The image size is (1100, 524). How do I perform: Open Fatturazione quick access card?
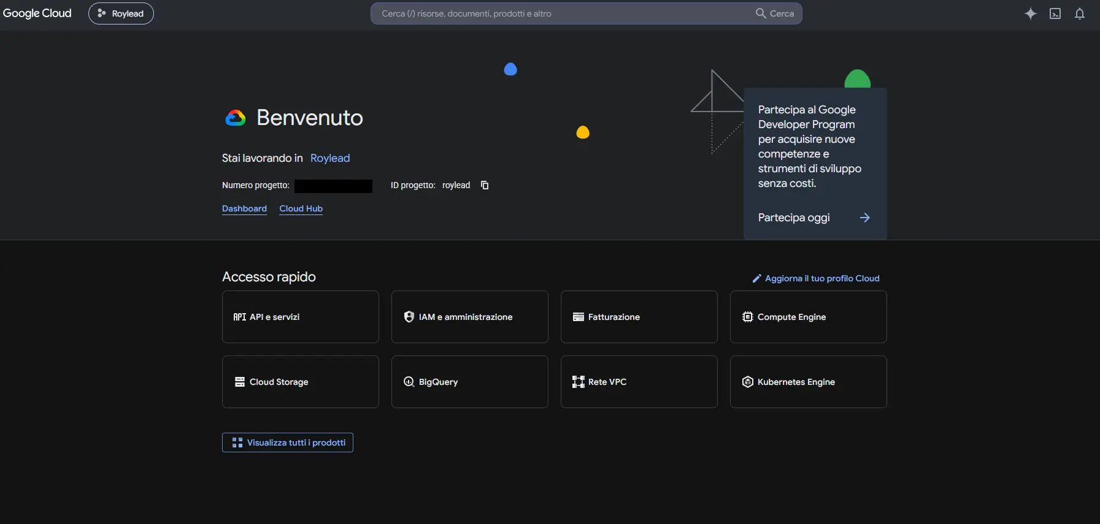639,317
